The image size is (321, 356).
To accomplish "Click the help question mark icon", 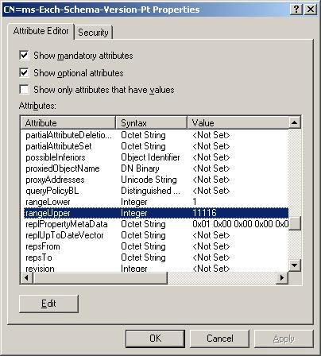I will (x=296, y=10).
